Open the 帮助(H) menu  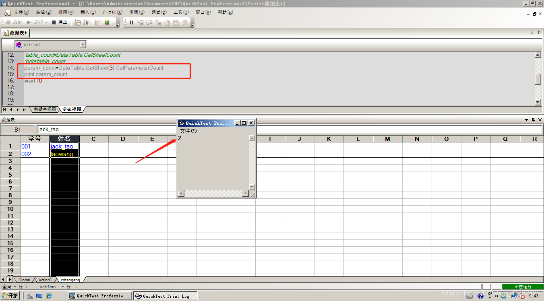click(x=225, y=12)
